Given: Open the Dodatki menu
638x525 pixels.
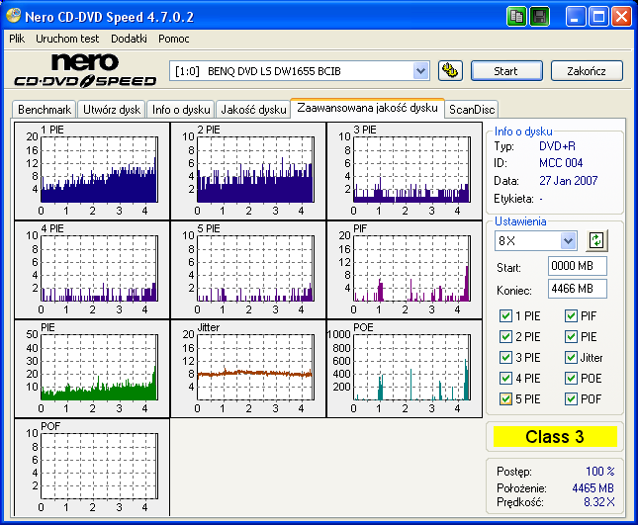Looking at the screenshot, I should tap(129, 39).
